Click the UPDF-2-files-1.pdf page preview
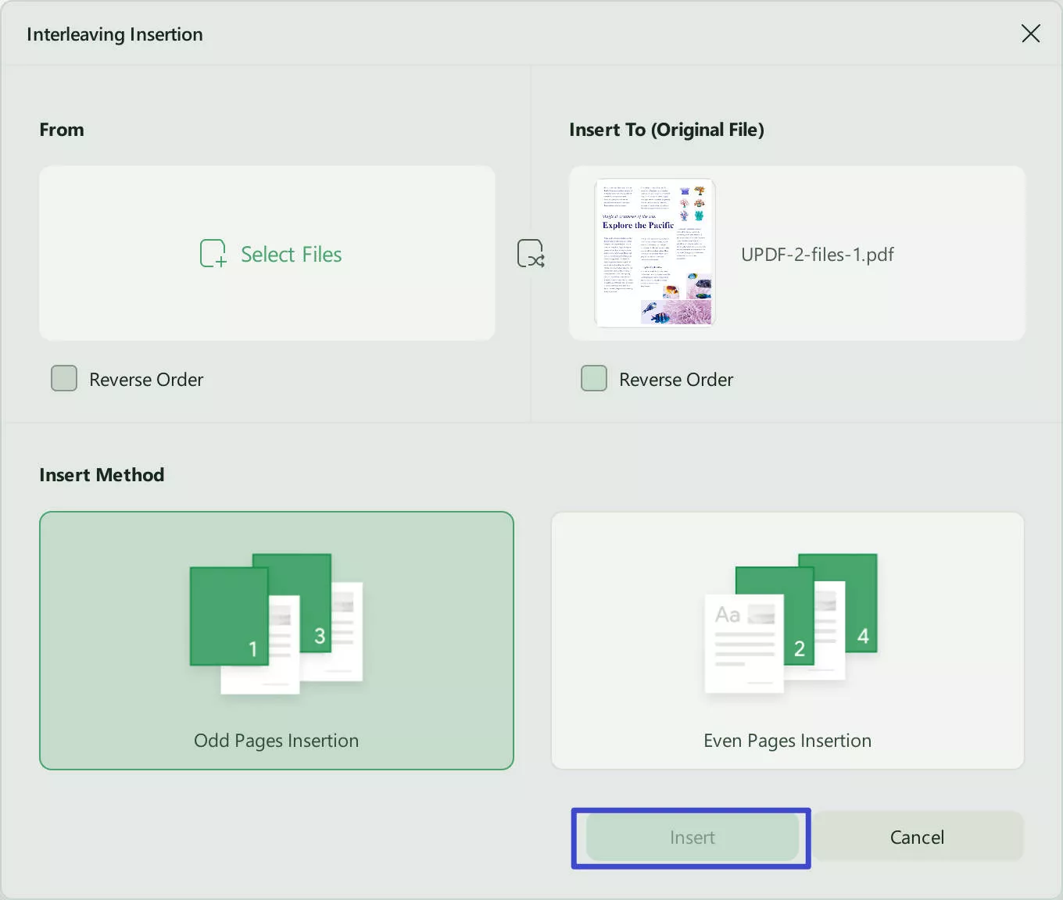Viewport: 1063px width, 900px height. click(655, 252)
